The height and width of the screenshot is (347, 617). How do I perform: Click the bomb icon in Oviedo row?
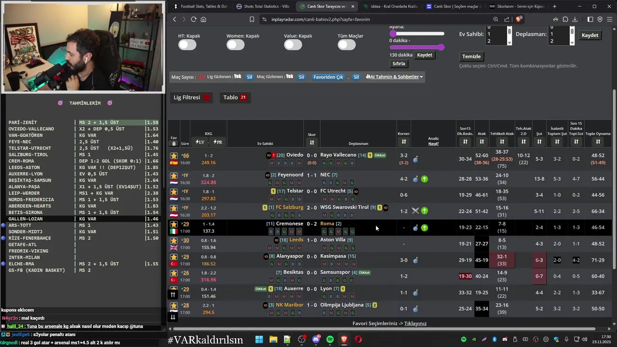(x=416, y=159)
